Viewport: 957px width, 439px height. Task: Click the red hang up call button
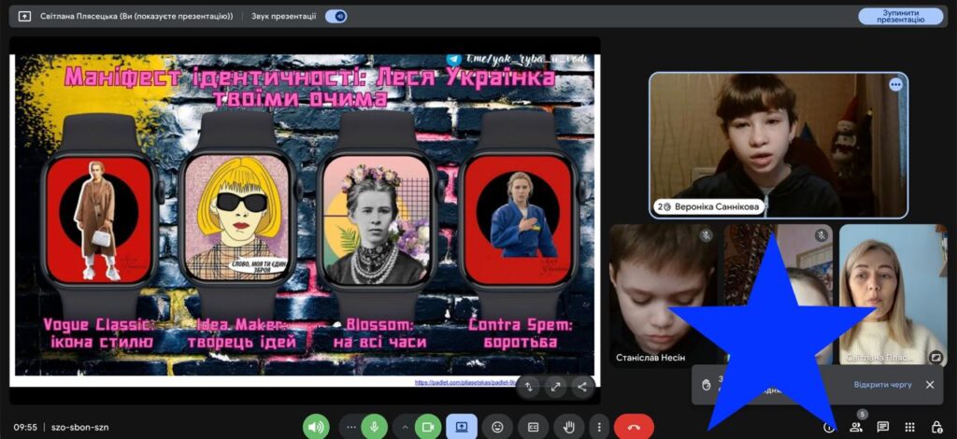pyautogui.click(x=634, y=427)
